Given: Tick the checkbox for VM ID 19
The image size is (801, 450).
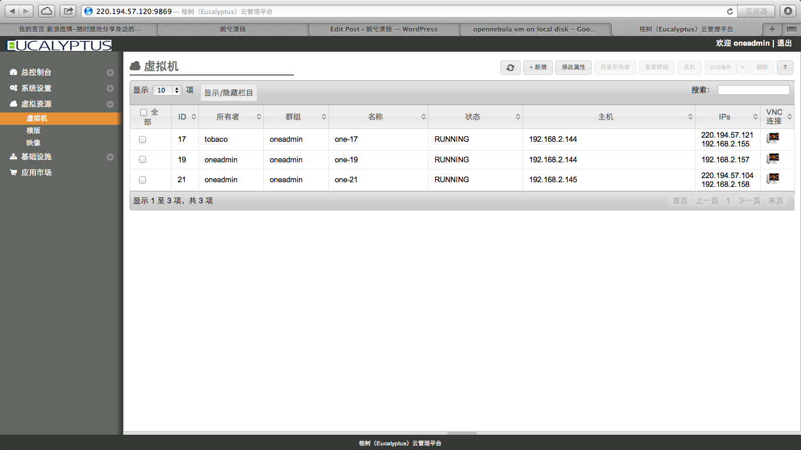Looking at the screenshot, I should (x=142, y=159).
